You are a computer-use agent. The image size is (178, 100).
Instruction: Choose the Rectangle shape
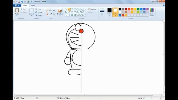[x=75, y=9]
